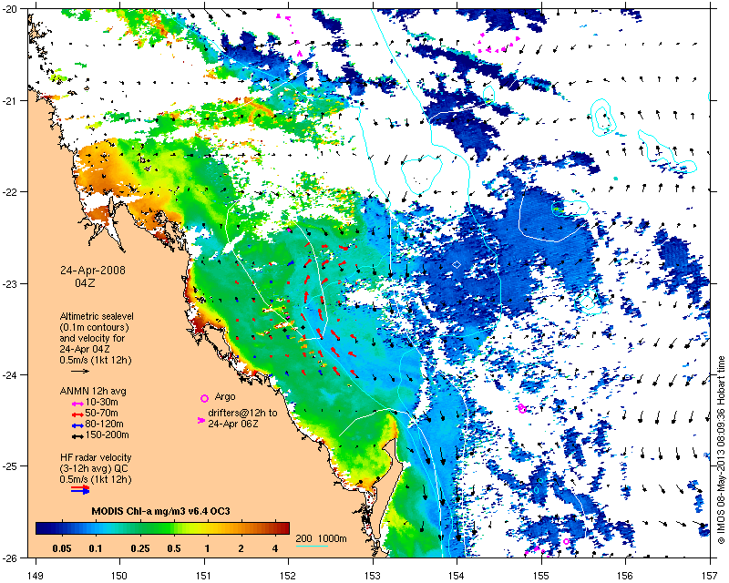Select the red 50-70m ANMN arrow symbol

tap(77, 414)
